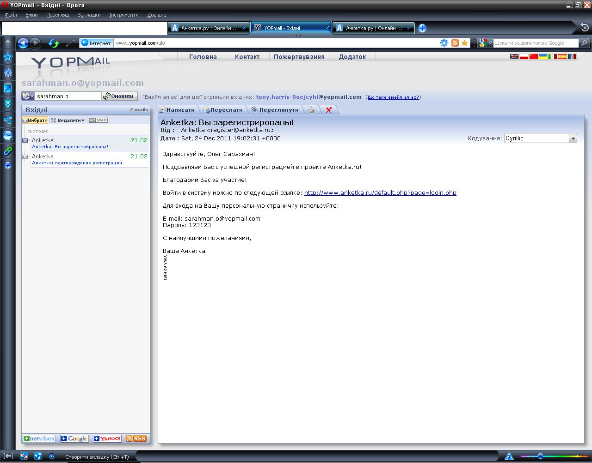The height and width of the screenshot is (463, 592).
Task: Open the mailbox book icon dropdown
Action: (28, 96)
